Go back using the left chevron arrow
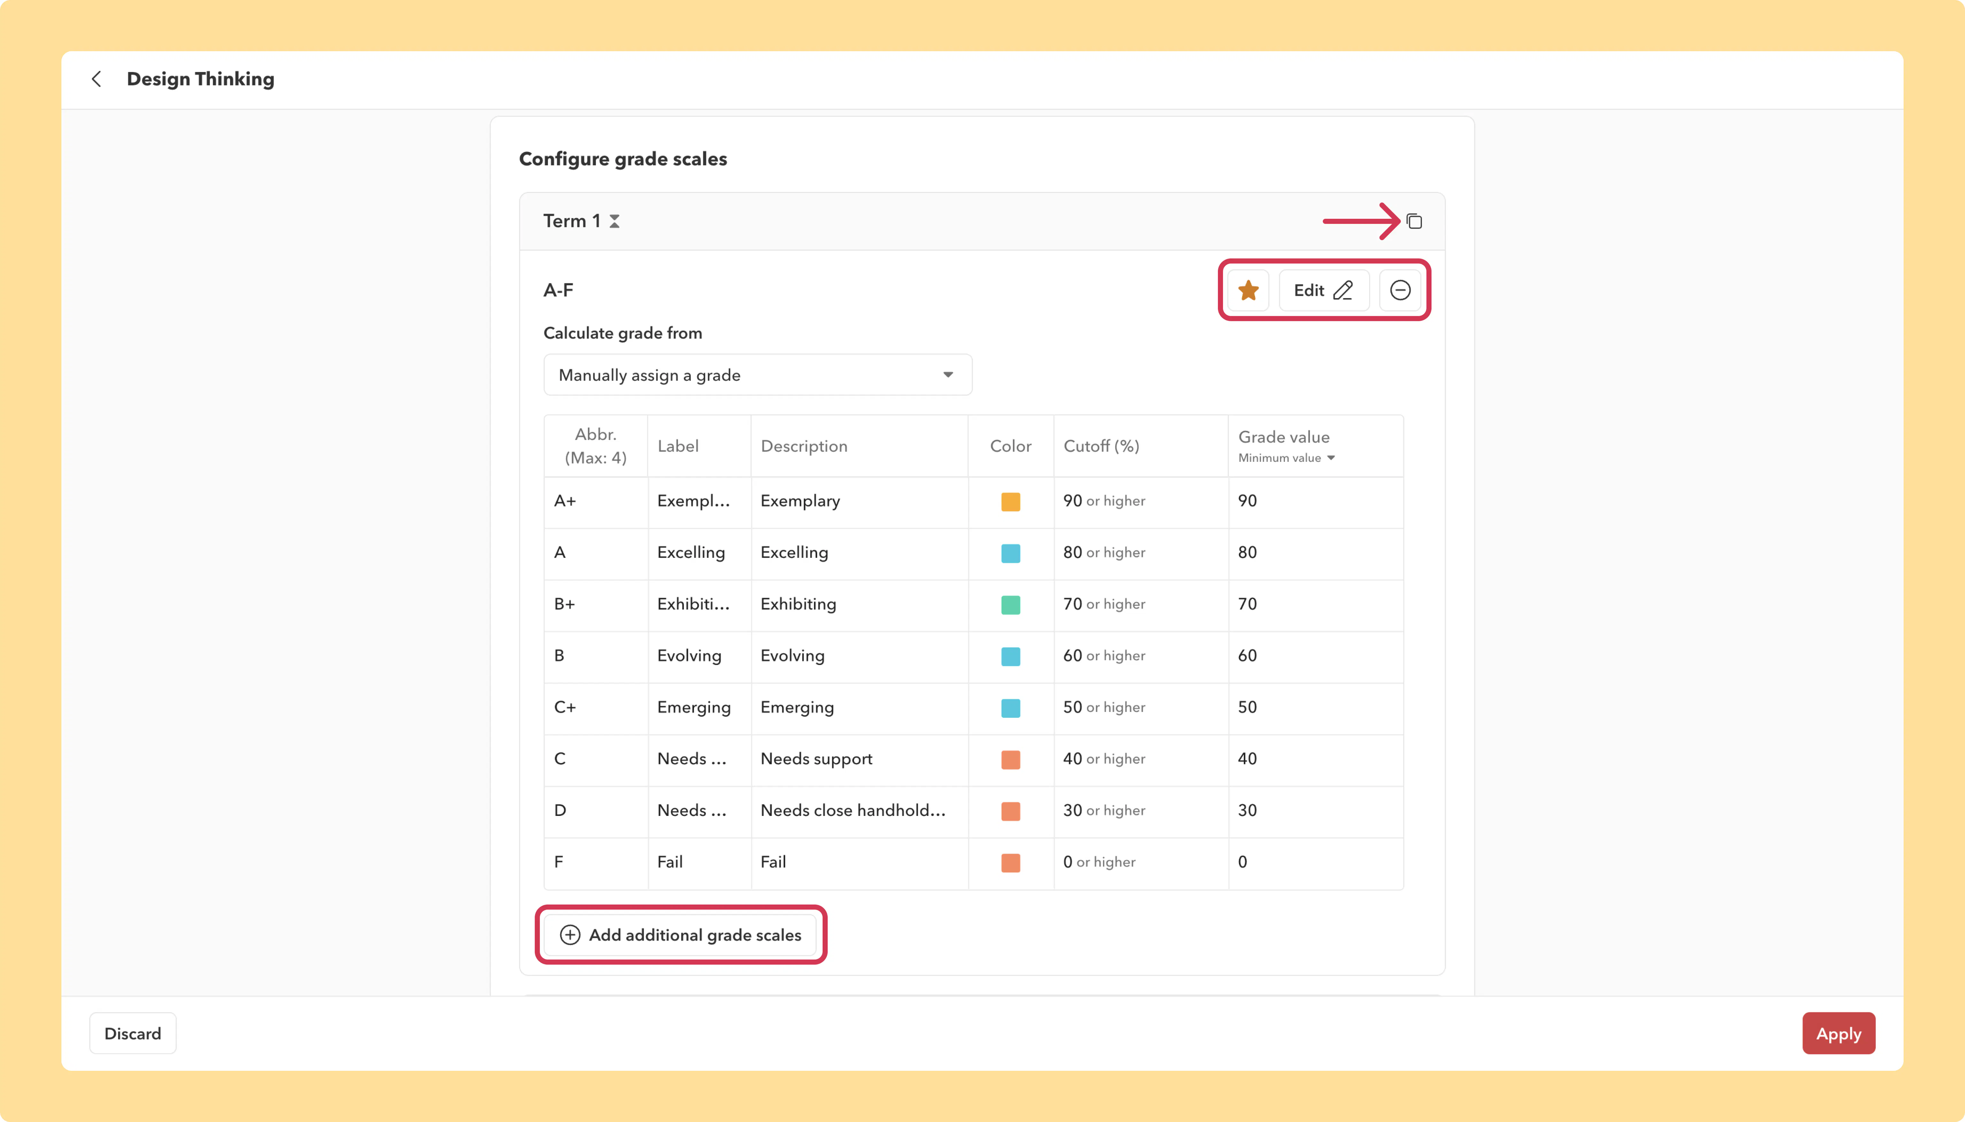The width and height of the screenshot is (1965, 1122). point(96,79)
